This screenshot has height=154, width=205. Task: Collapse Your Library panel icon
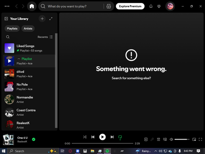point(6,18)
